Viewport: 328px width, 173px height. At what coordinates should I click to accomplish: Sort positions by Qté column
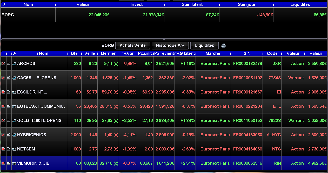[x=74, y=53]
